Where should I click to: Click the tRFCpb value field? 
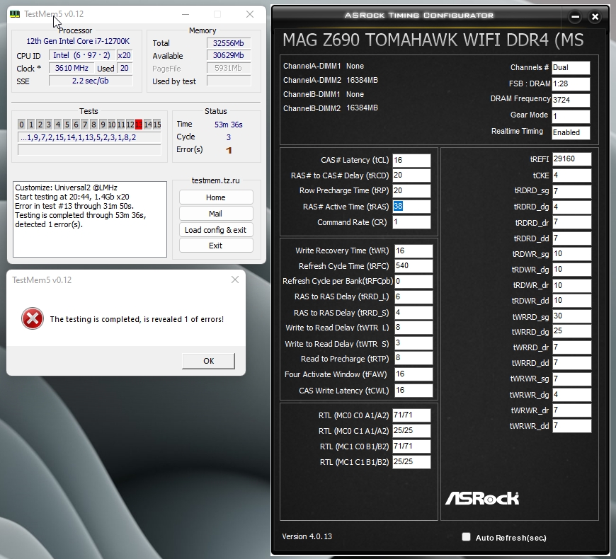click(413, 282)
